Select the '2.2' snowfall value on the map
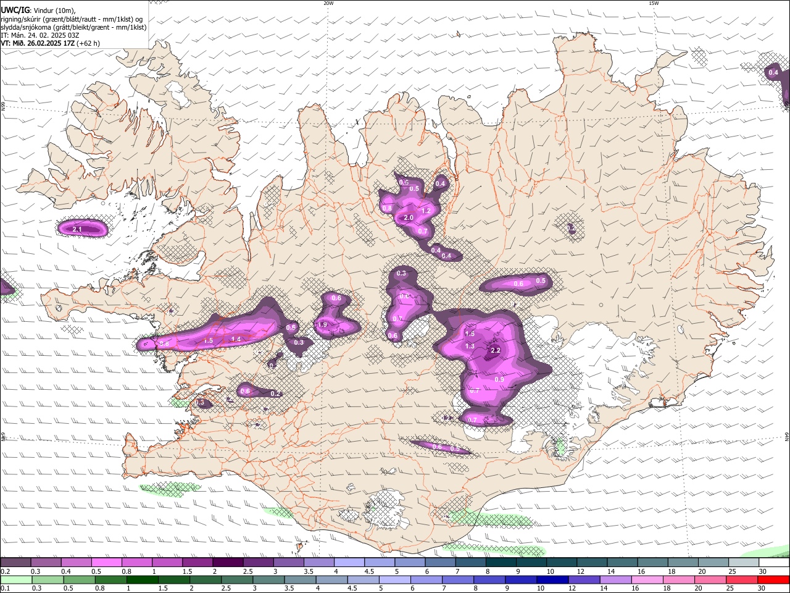 495,350
